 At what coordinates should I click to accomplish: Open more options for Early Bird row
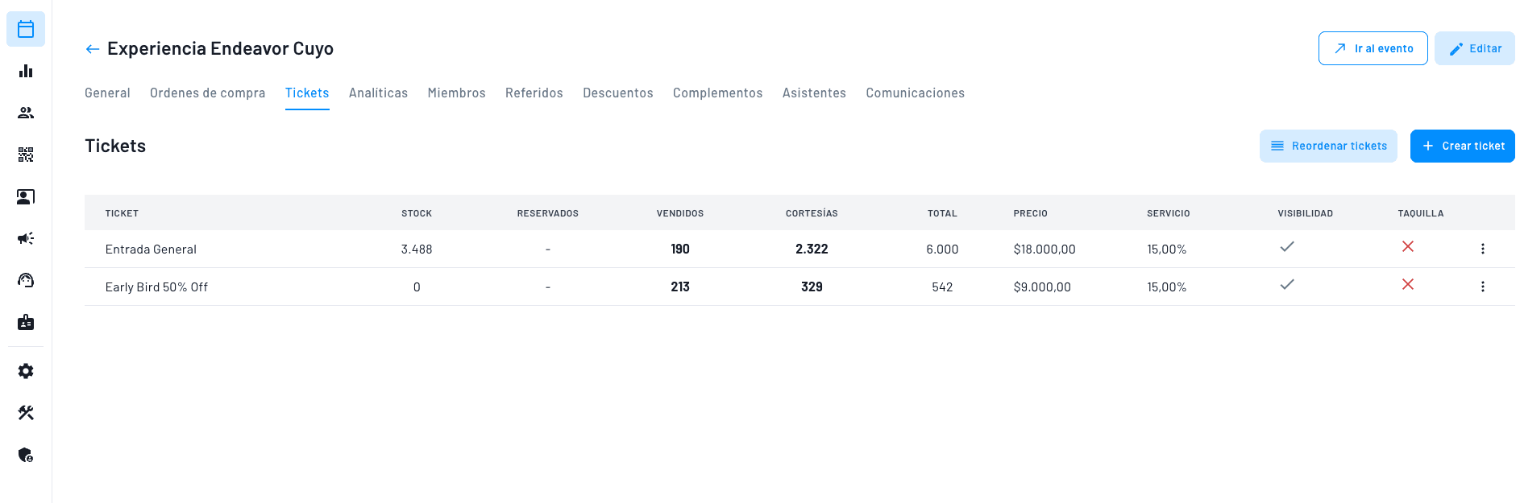coord(1482,287)
